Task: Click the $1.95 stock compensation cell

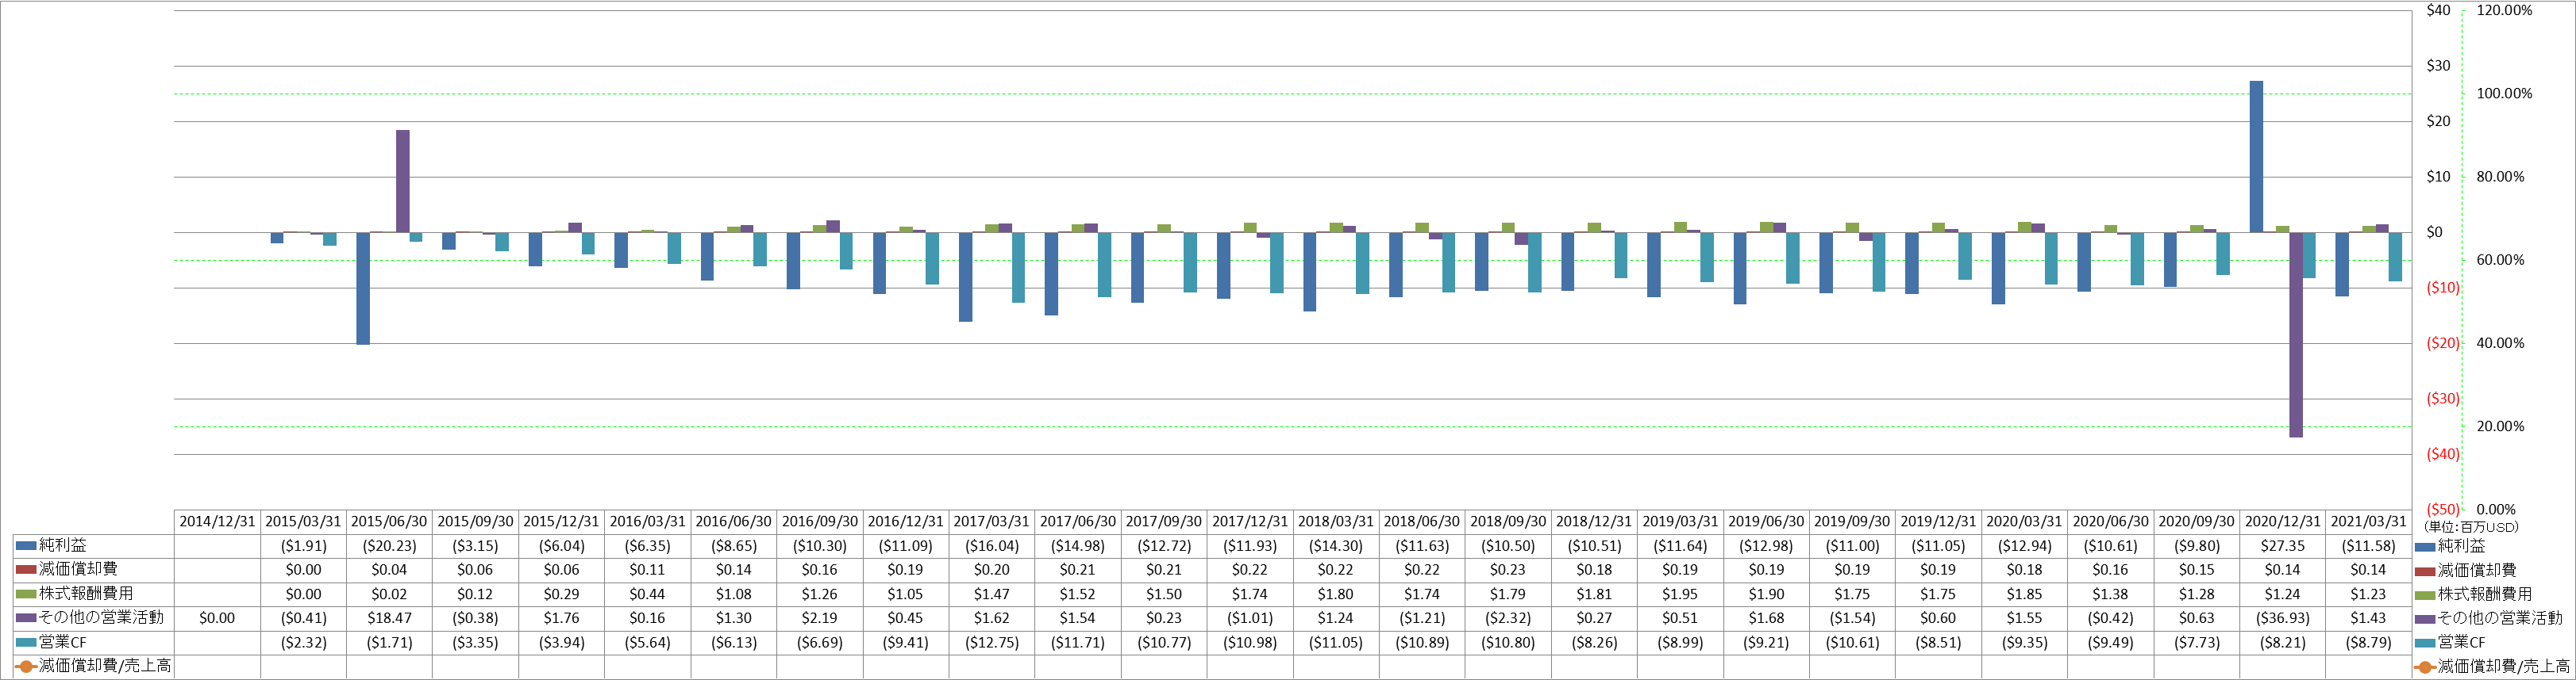Action: click(x=1680, y=594)
